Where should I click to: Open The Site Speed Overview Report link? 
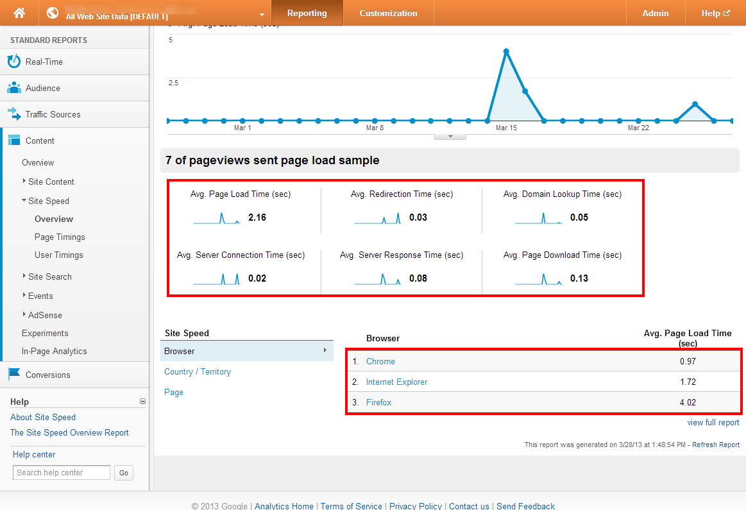pos(69,433)
